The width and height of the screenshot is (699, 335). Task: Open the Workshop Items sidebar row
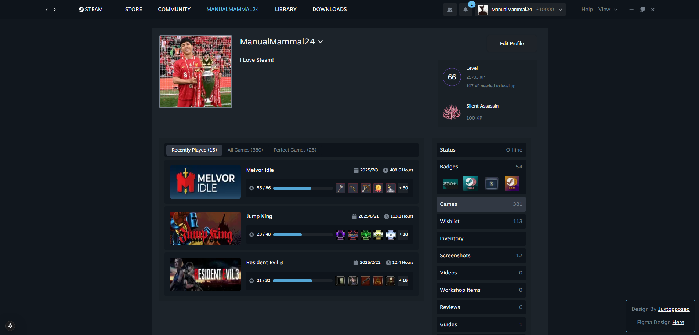(481, 290)
